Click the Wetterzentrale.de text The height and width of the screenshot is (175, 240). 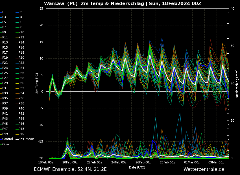(204, 169)
